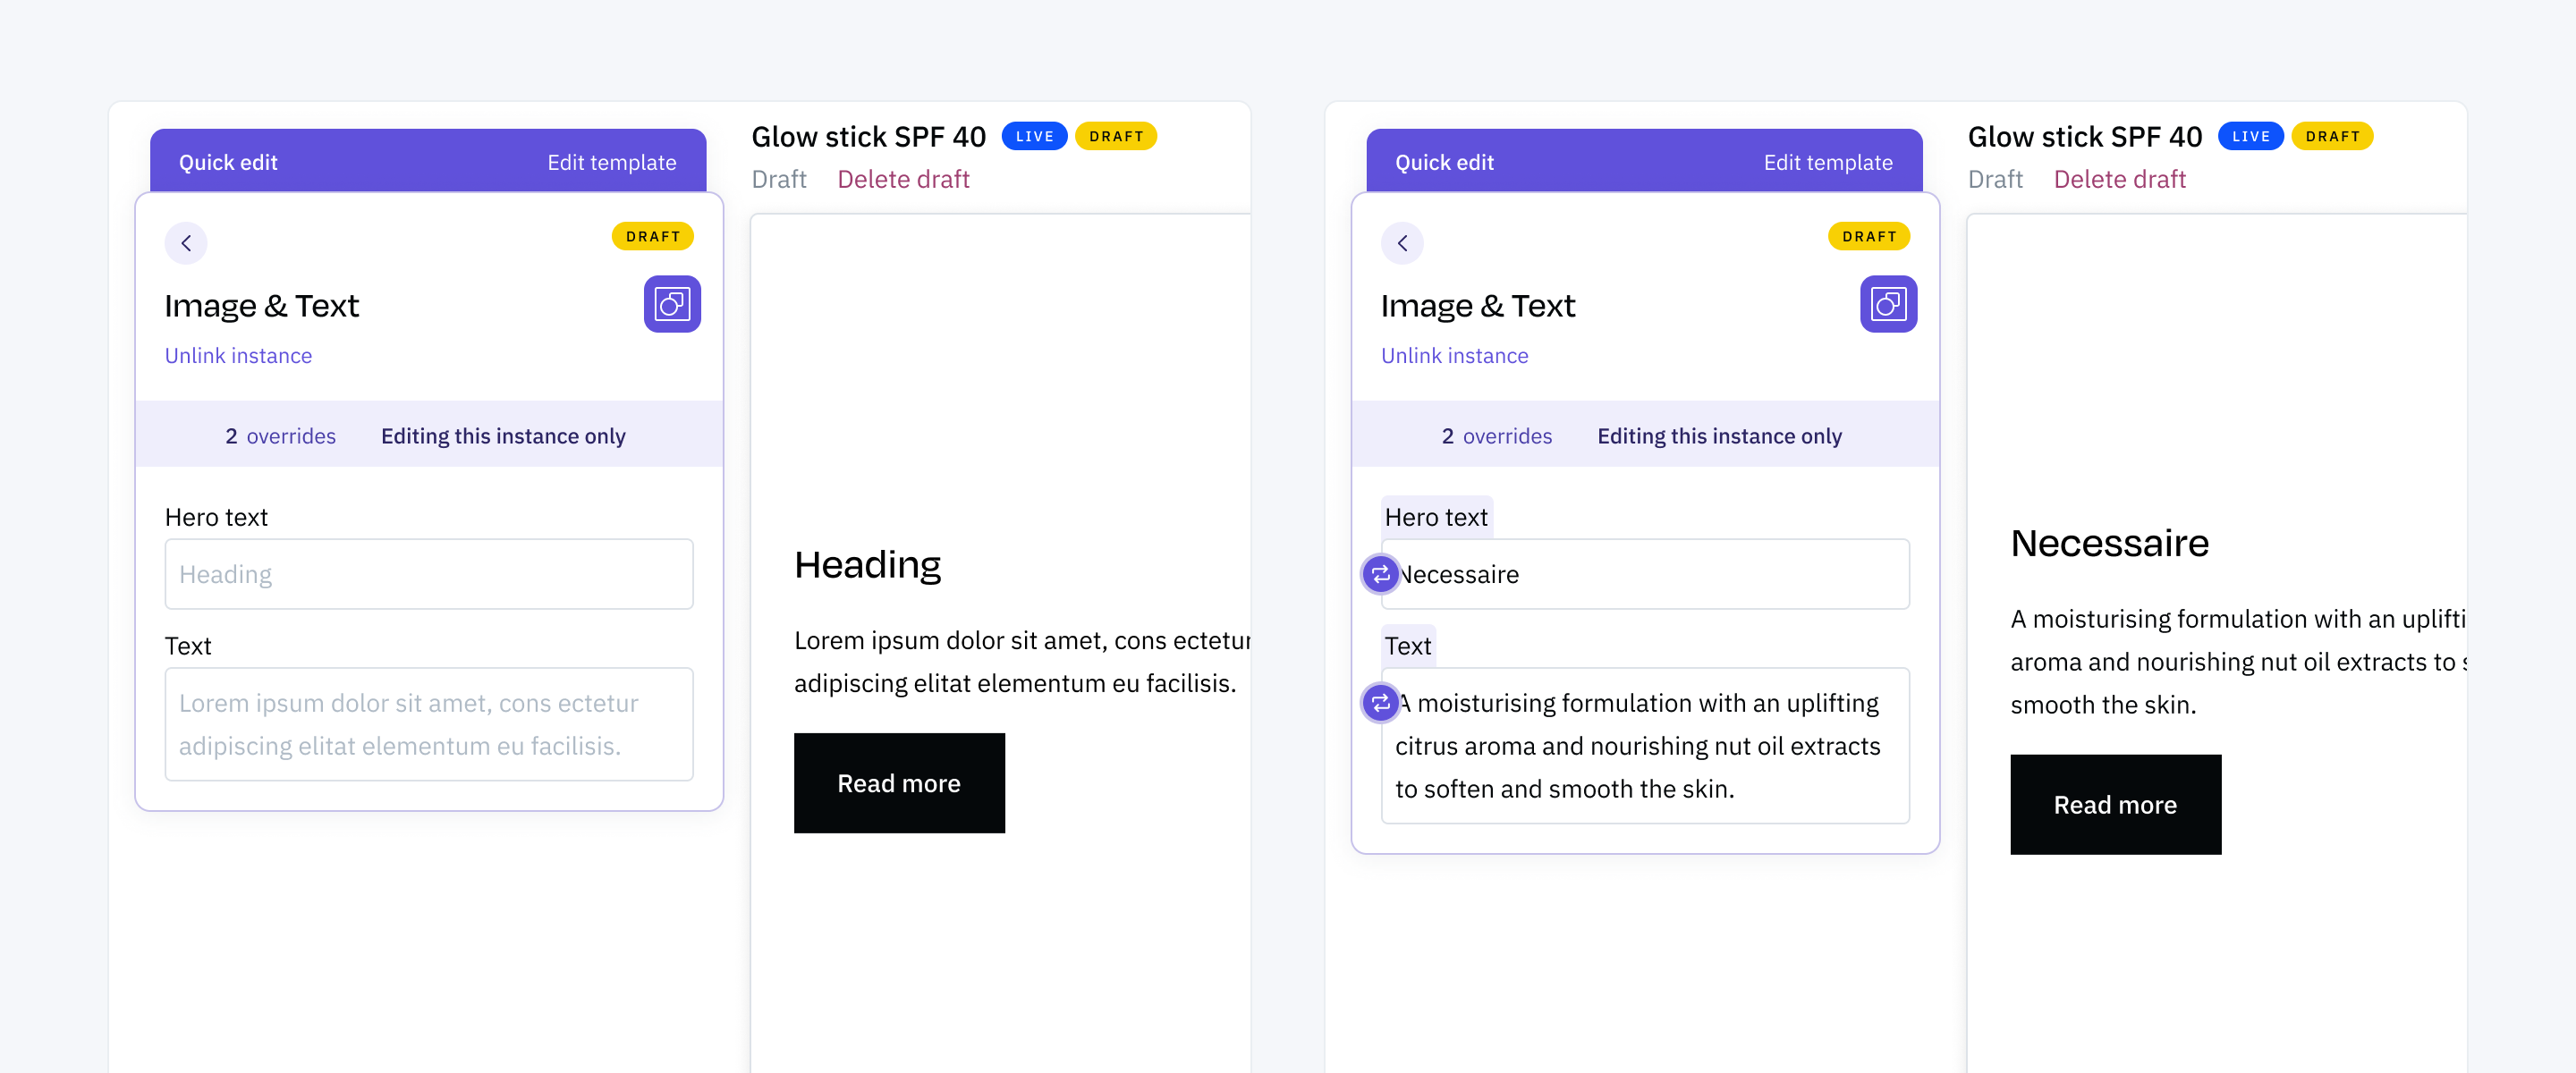Click the Read more button on left product preview

click(899, 782)
